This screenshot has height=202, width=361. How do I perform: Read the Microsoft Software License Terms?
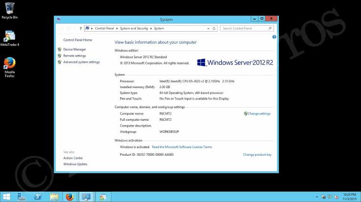pyautogui.click(x=182, y=147)
